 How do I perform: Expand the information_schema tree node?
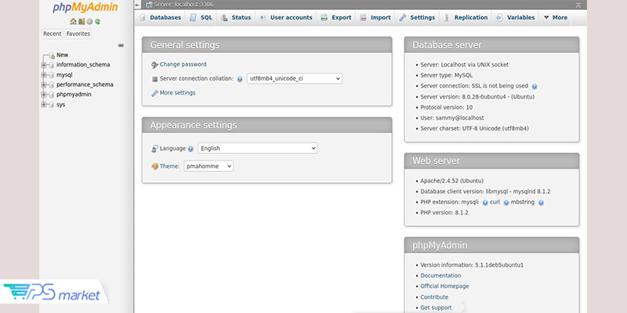coord(44,65)
